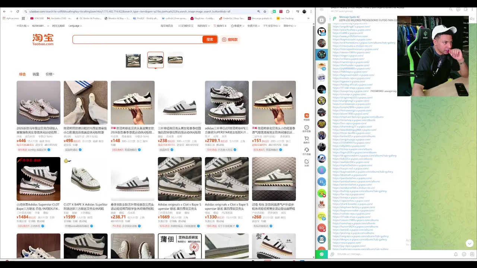Bookmark this page with the star icon
This screenshot has height=268, width=477.
click(x=265, y=12)
